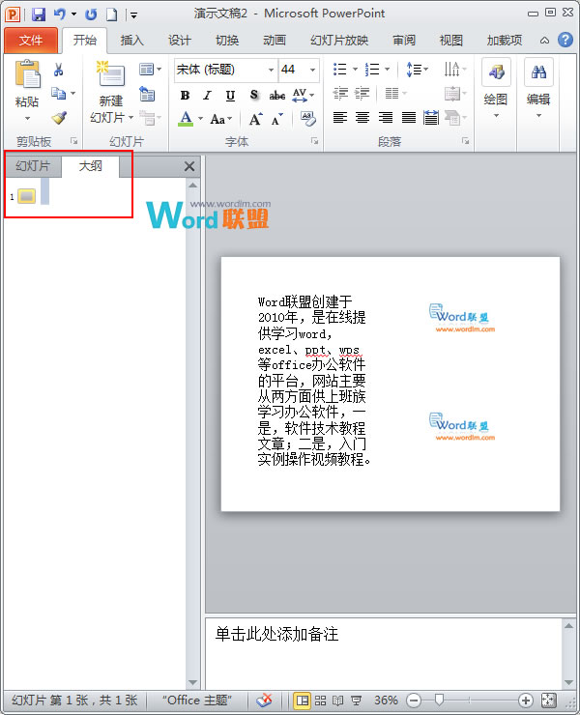Viewport: 580px width, 715px height.
Task: Decrease font size with small A
Action: coord(277,120)
